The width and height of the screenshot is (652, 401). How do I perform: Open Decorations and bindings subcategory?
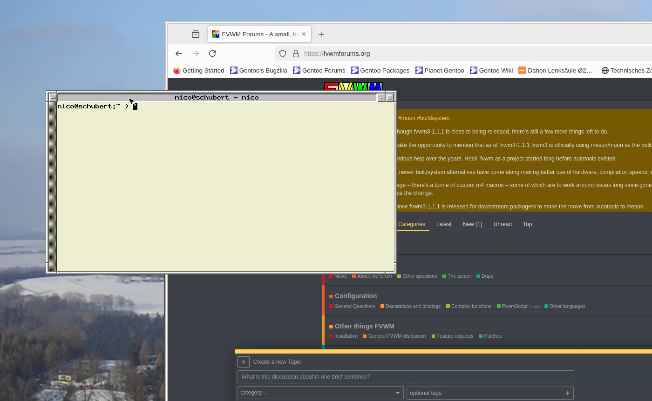411,306
